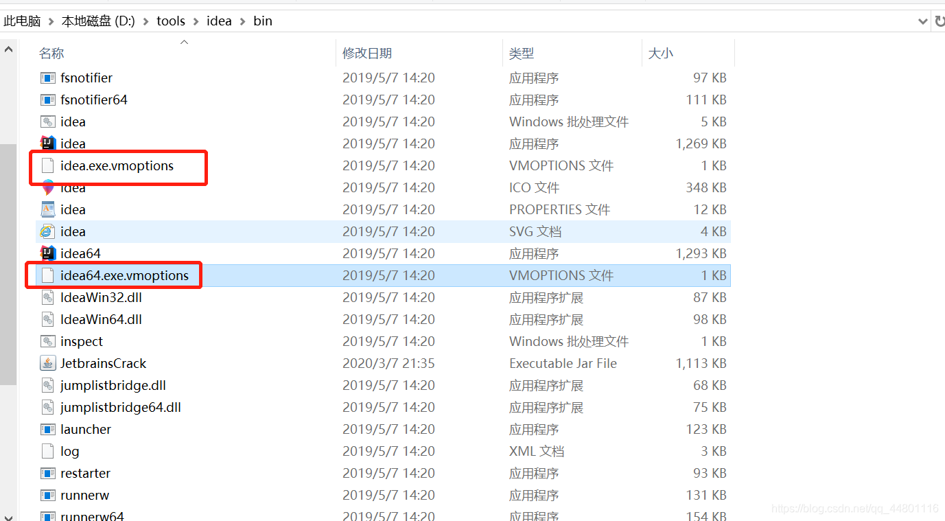
Task: Jump to the tools folder breadcrumb
Action: click(171, 21)
